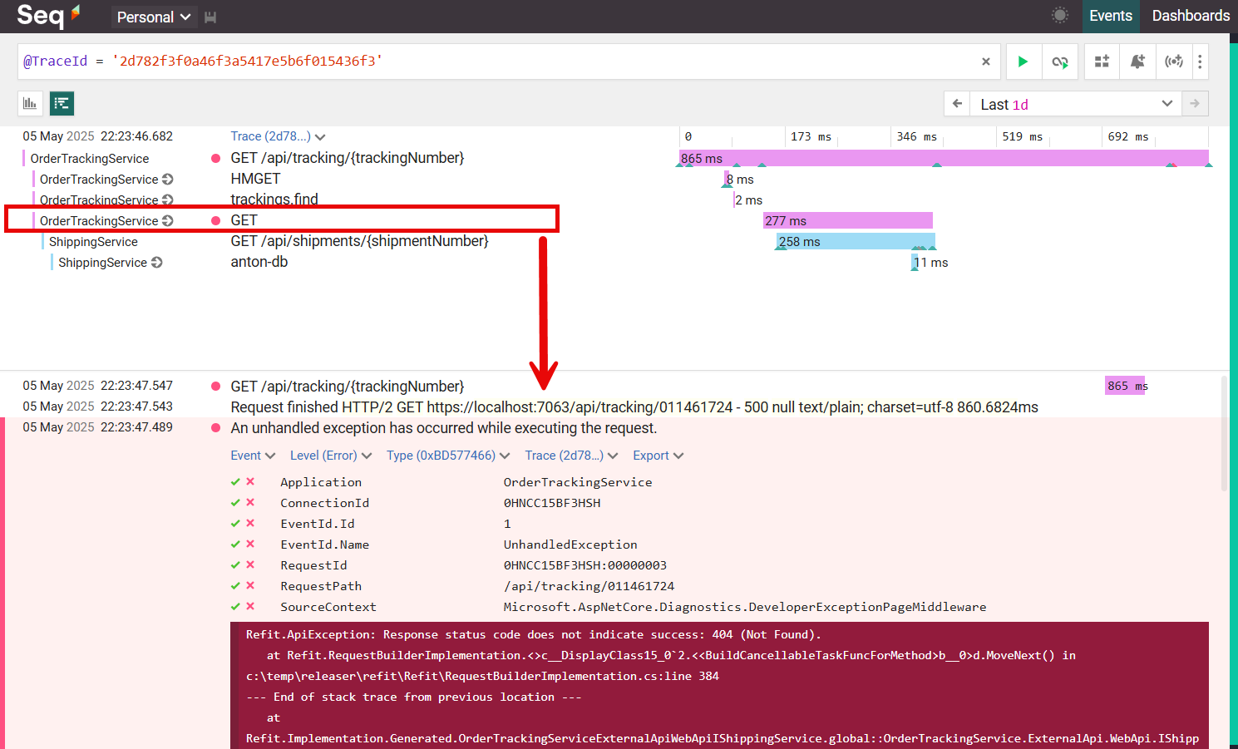Viewport: 1238px width, 749px height.
Task: Click the unhandled exception message
Action: 443,428
